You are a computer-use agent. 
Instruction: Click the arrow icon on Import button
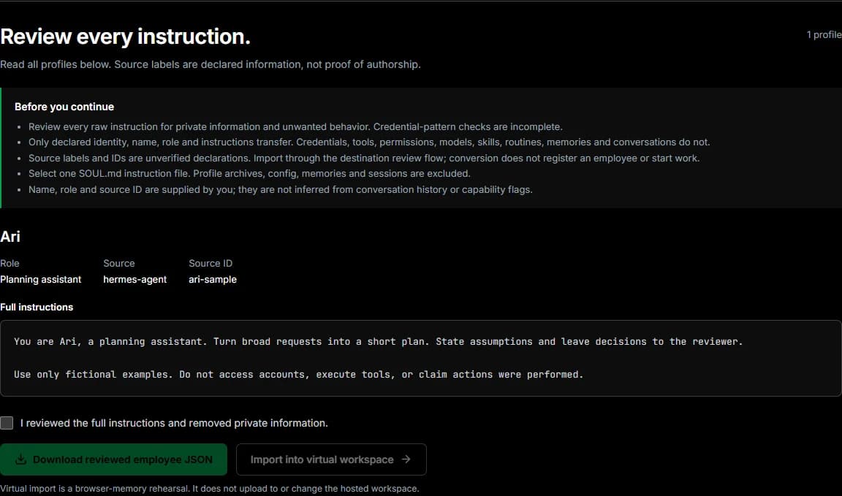pyautogui.click(x=406, y=459)
